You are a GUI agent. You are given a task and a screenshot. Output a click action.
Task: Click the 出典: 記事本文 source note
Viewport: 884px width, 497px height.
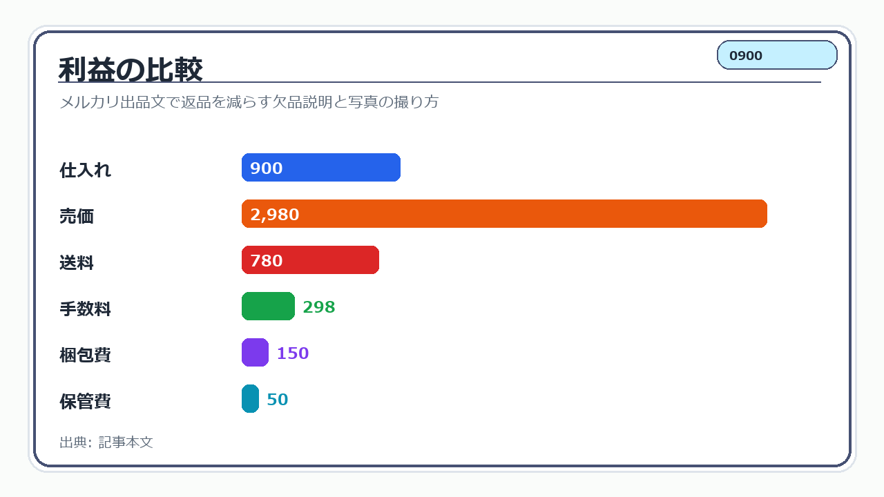tap(106, 442)
